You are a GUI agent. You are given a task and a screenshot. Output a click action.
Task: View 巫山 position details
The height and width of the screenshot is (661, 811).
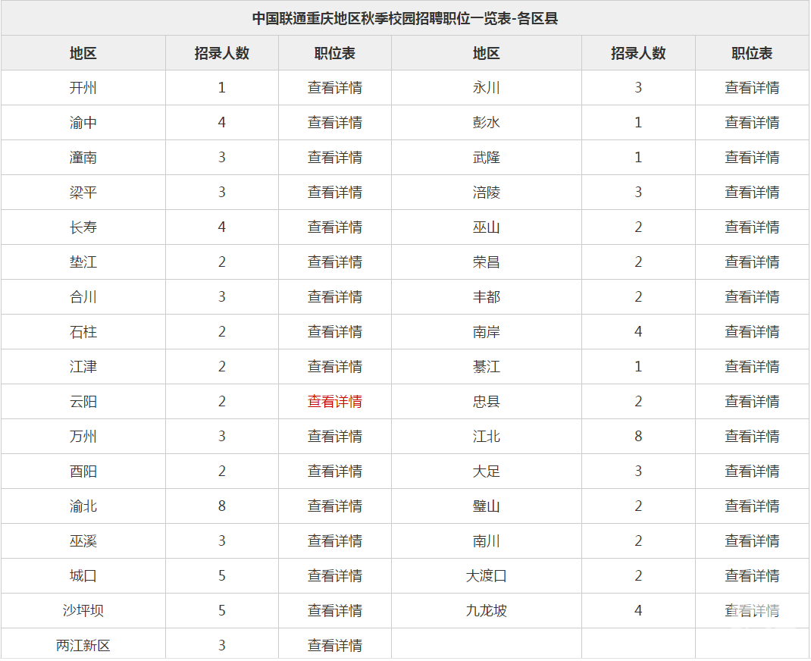click(752, 227)
